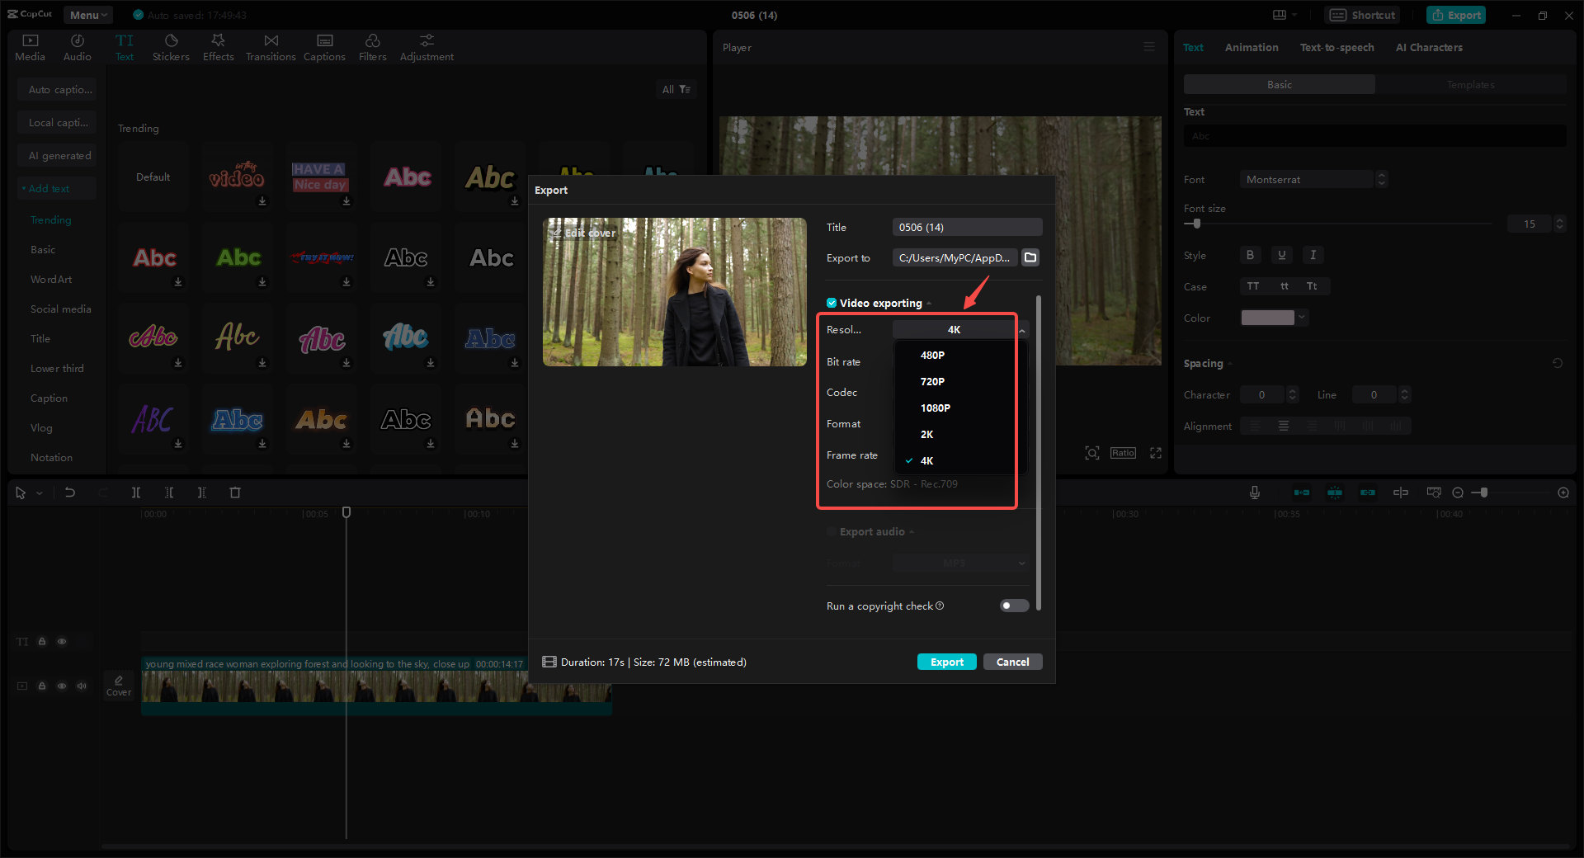Select the Filters panel icon
This screenshot has height=858, width=1584.
pos(372,45)
